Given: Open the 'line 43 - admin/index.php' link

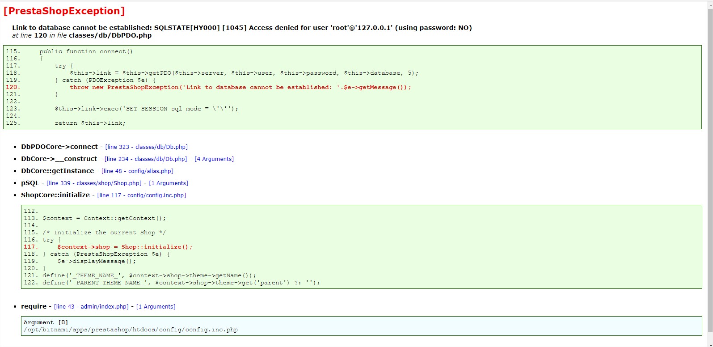Looking at the screenshot, I should point(91,306).
